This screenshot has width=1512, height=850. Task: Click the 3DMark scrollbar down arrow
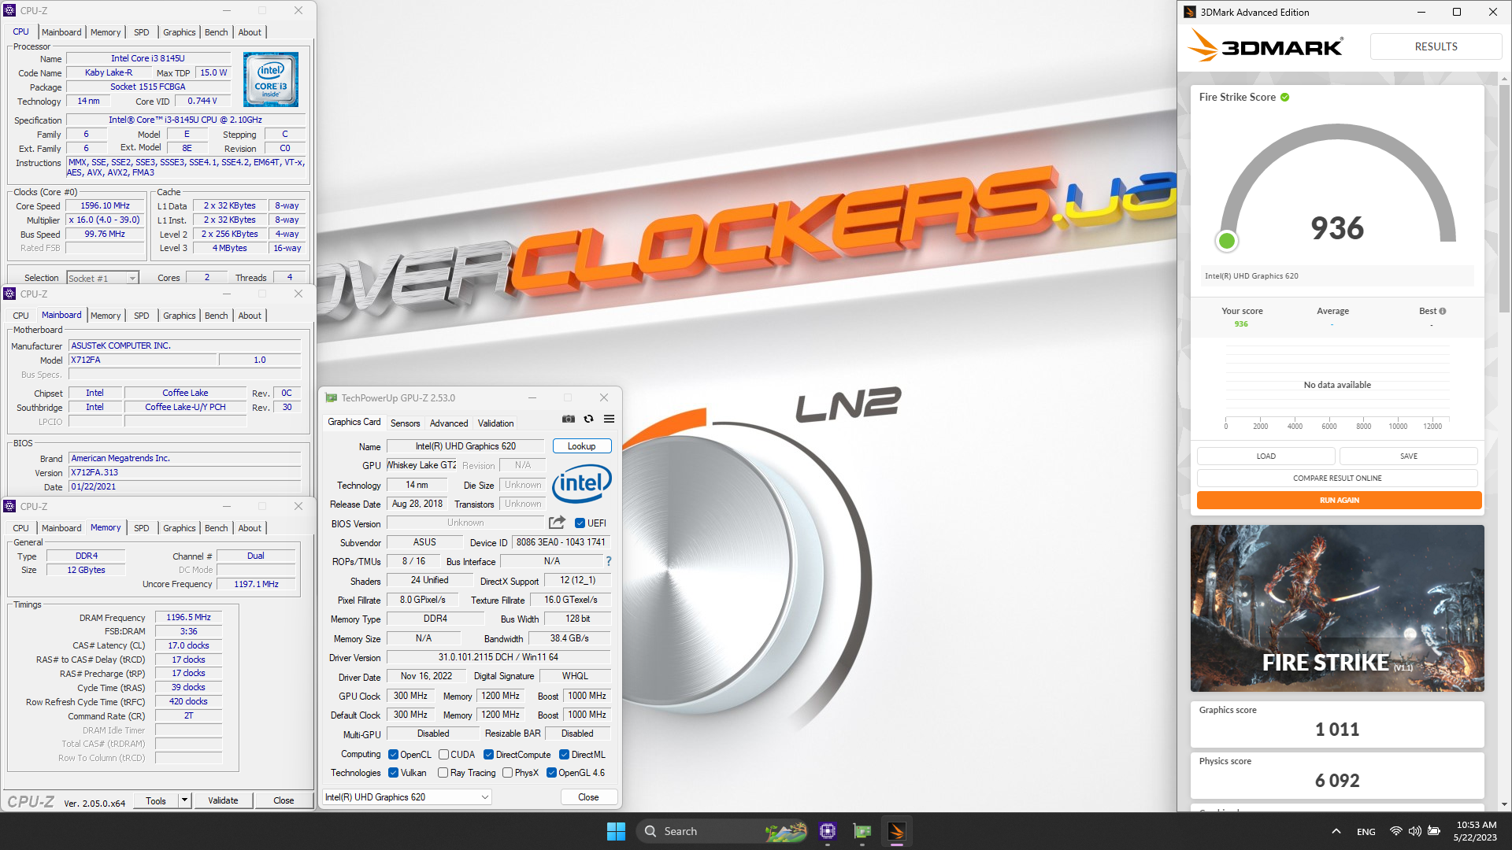pyautogui.click(x=1505, y=804)
